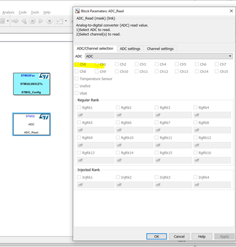Viewport: 236px width, 247px height.
Task: Enable the Vbat checkbox
Action: tap(77, 93)
